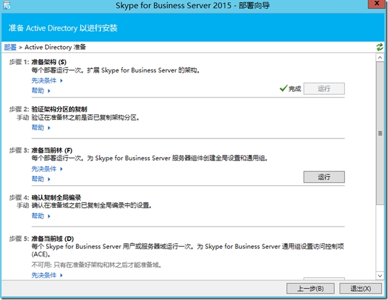Expand 先决条件 under step 3 准备当前林

tap(47, 169)
